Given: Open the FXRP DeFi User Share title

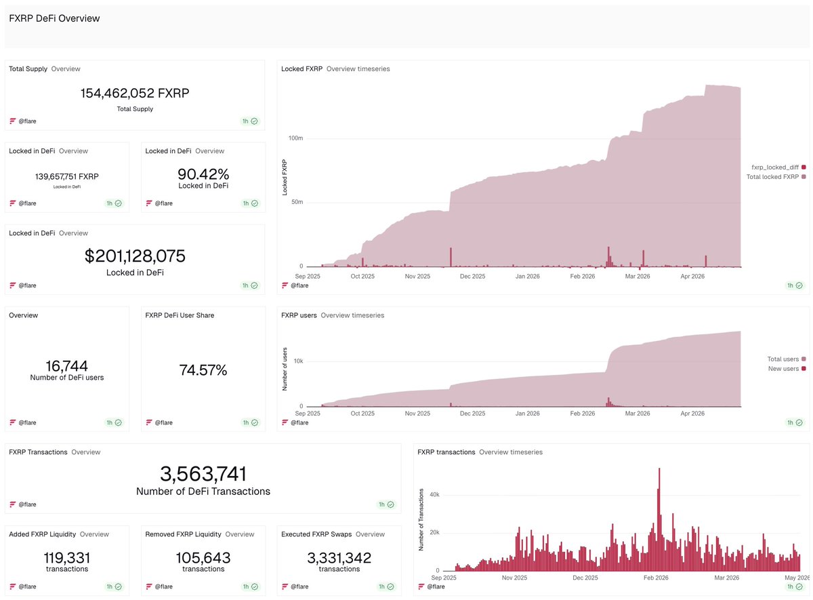Looking at the screenshot, I should [180, 315].
